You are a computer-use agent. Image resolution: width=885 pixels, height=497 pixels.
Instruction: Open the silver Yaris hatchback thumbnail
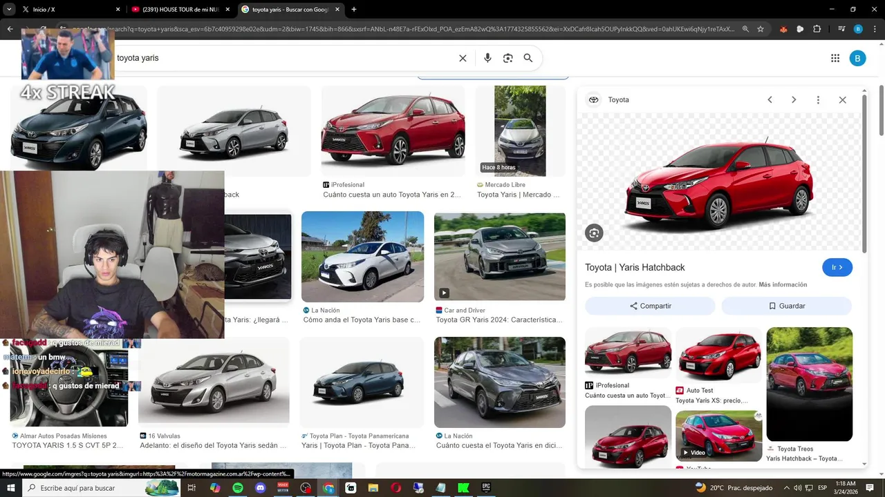point(234,131)
